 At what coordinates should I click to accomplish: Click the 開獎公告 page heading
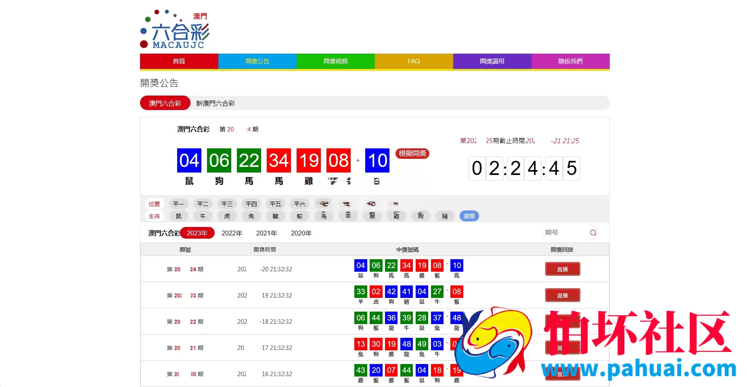[159, 83]
